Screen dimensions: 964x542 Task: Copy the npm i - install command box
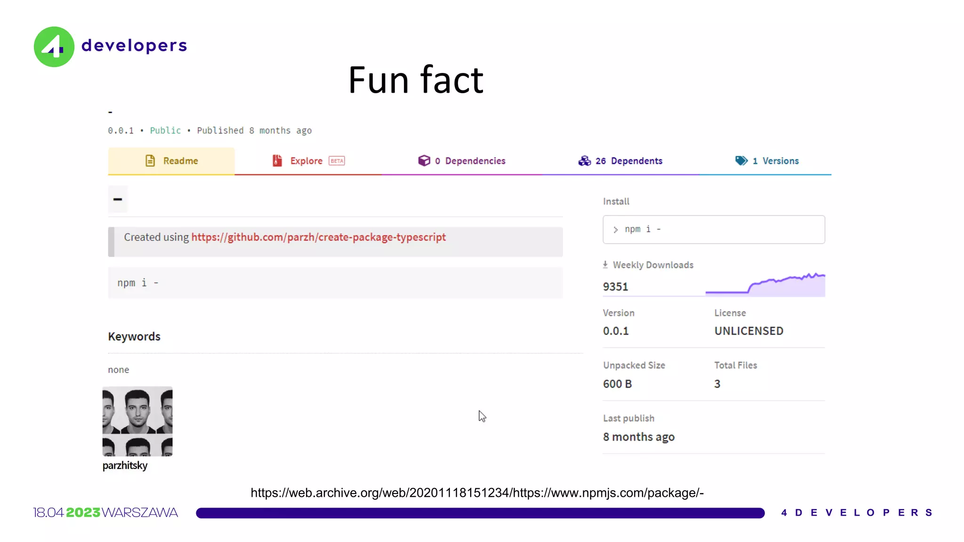[714, 230]
